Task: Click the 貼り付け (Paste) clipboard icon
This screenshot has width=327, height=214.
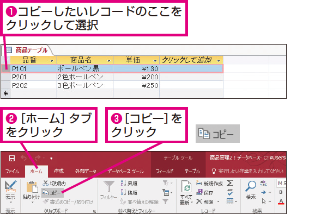Action: click(32, 186)
